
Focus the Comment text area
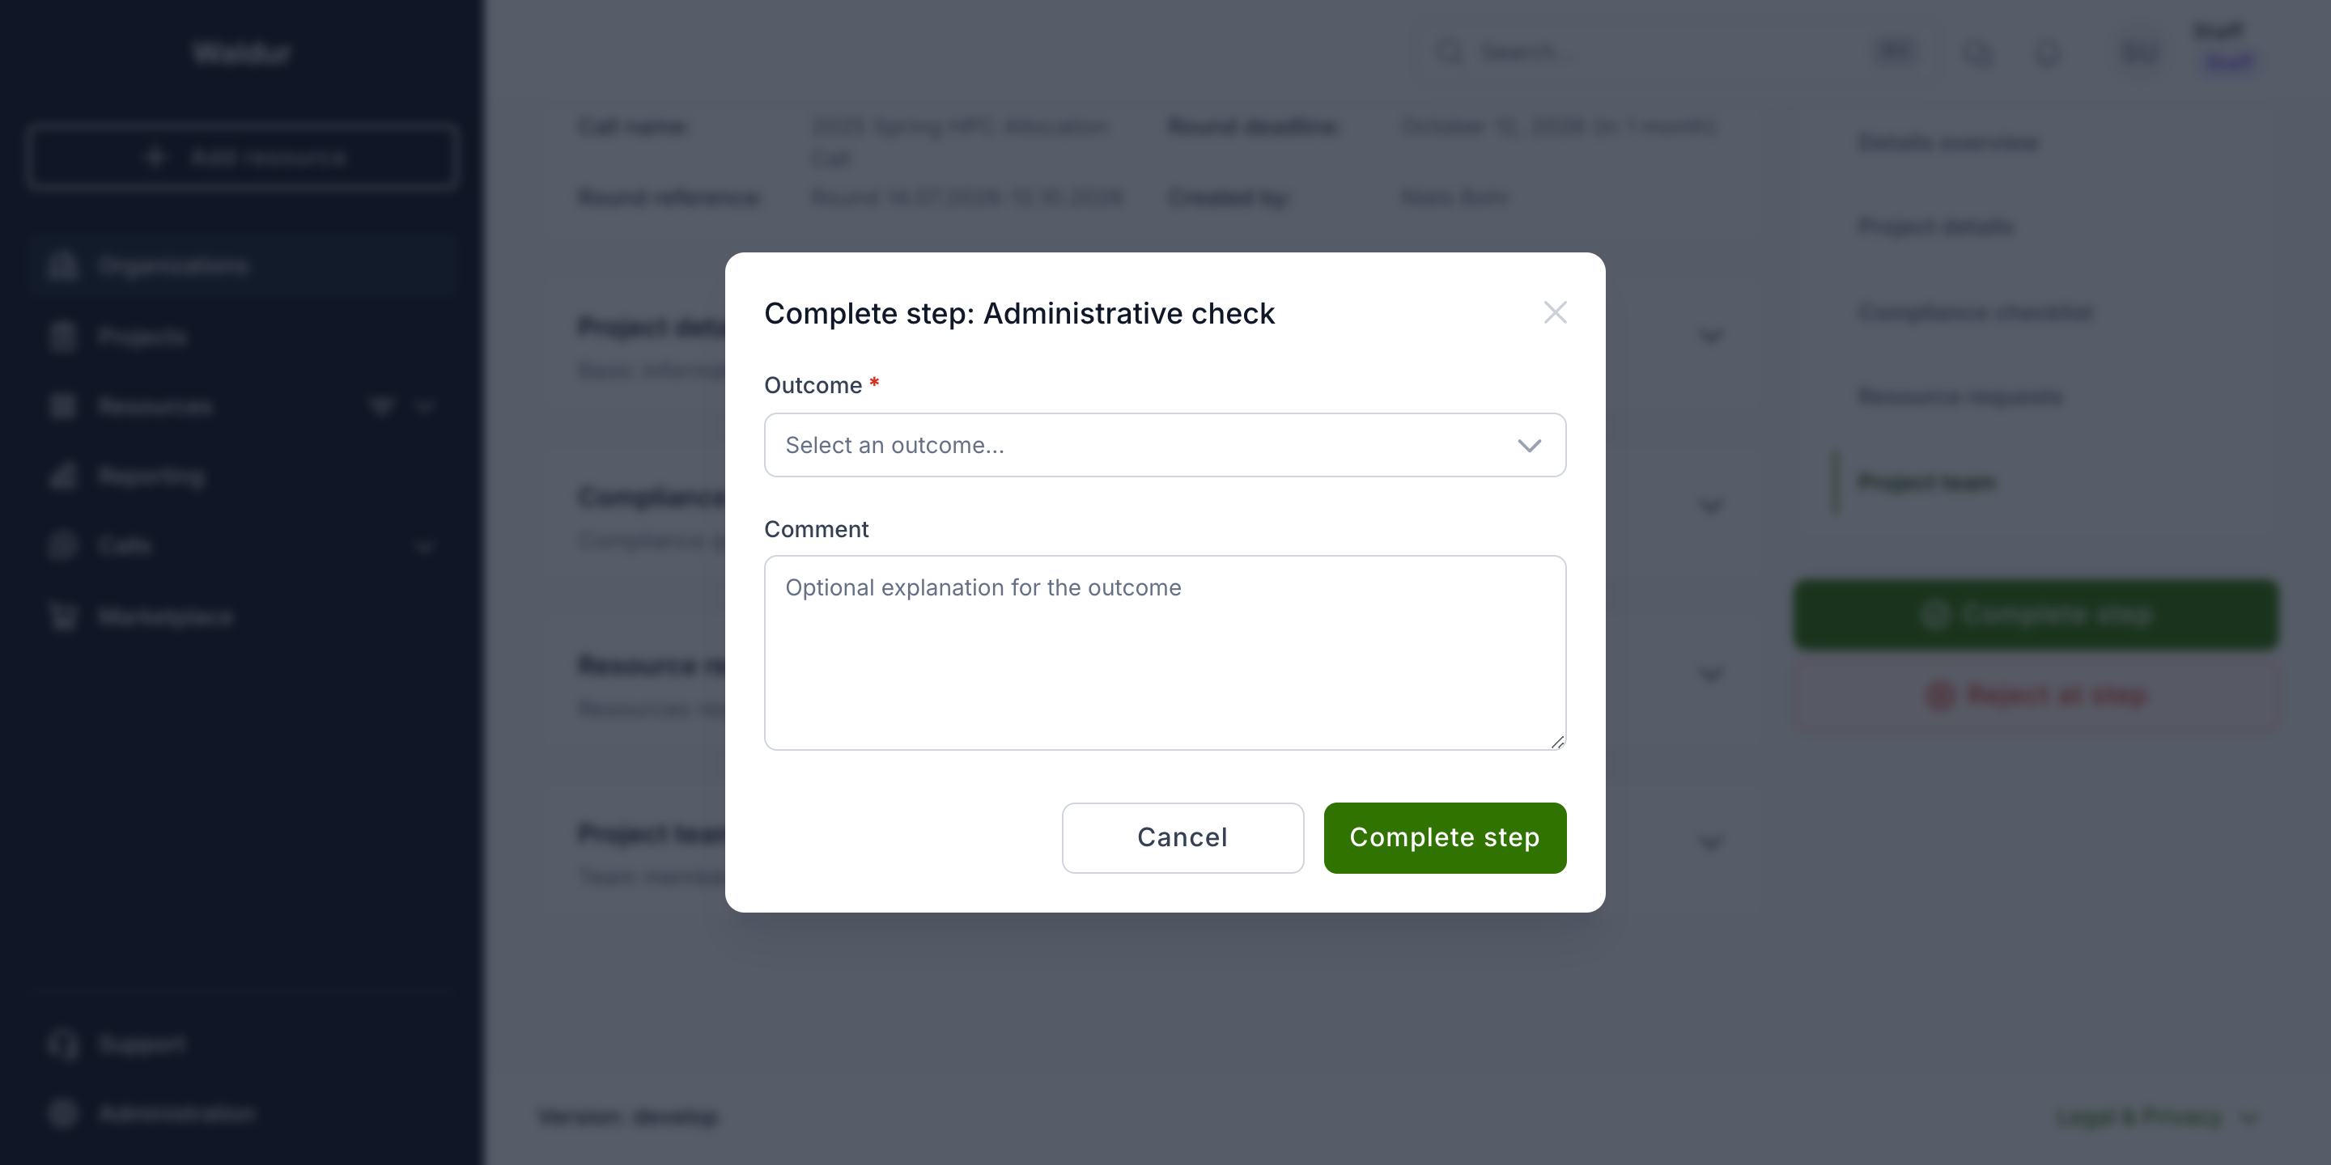point(1165,652)
